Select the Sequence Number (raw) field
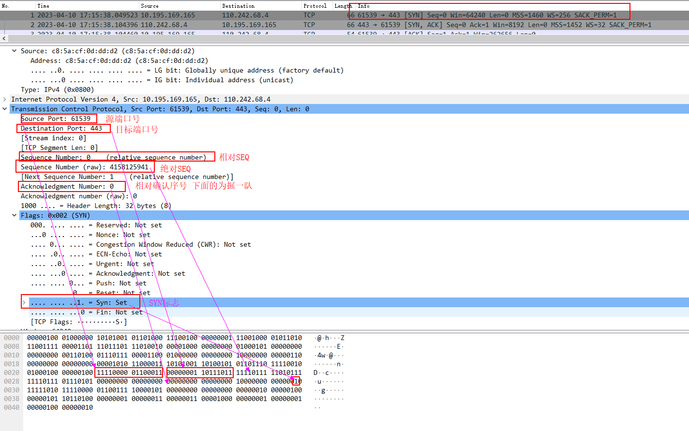The width and height of the screenshot is (689, 431). (x=85, y=167)
